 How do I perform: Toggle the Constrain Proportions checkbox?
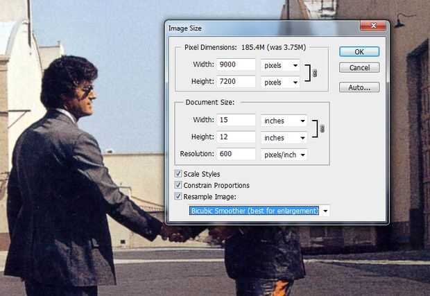pos(178,185)
